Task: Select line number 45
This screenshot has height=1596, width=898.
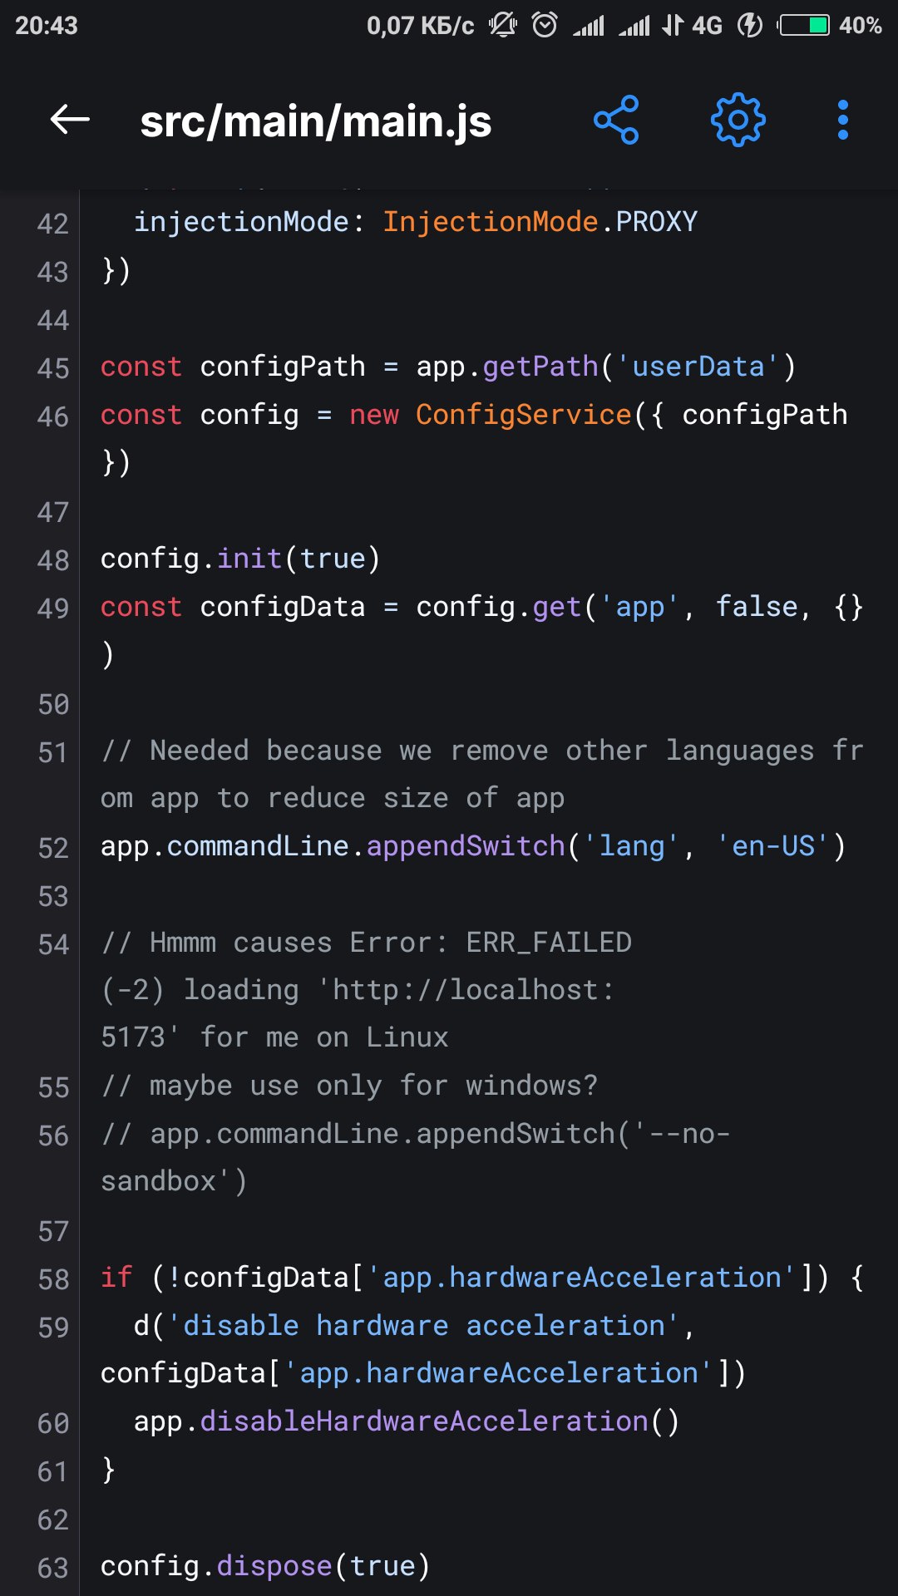Action: (x=53, y=368)
